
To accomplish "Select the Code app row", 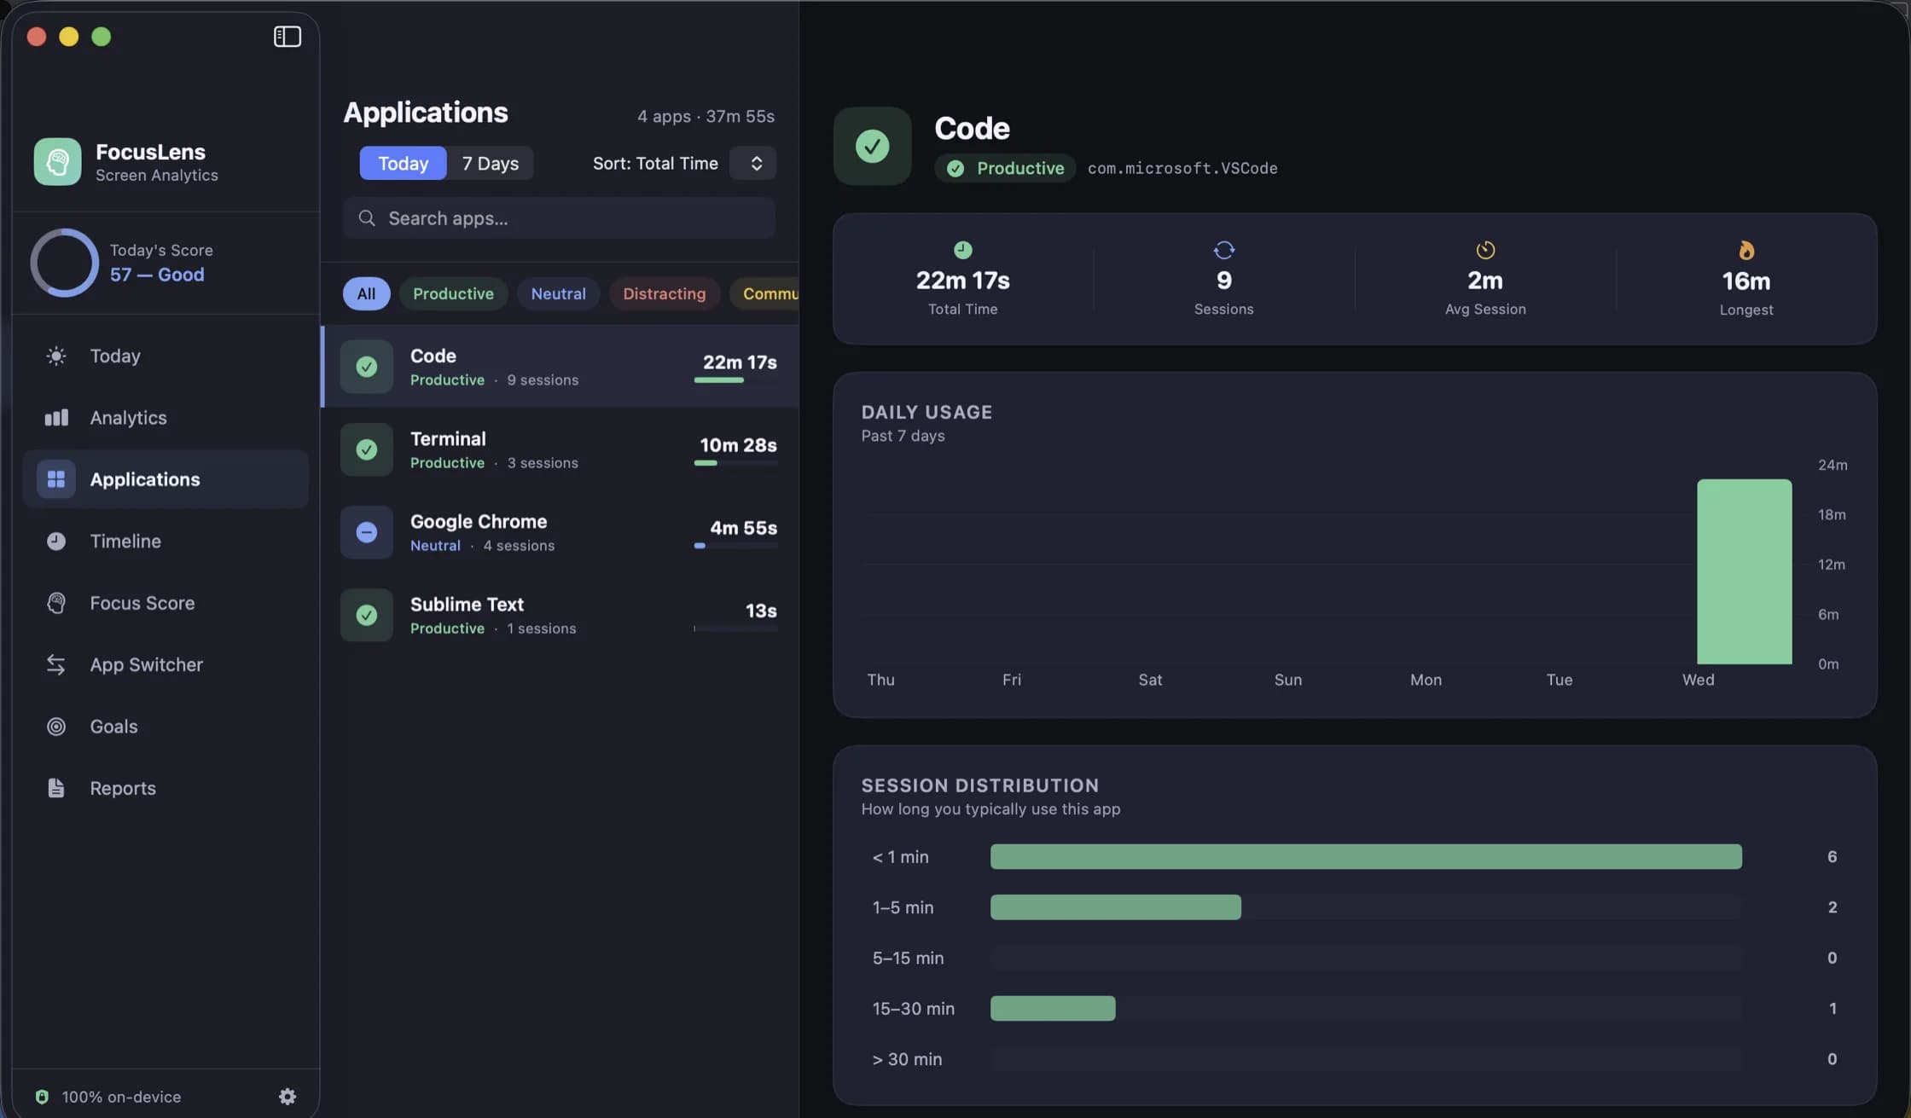I will pos(560,367).
